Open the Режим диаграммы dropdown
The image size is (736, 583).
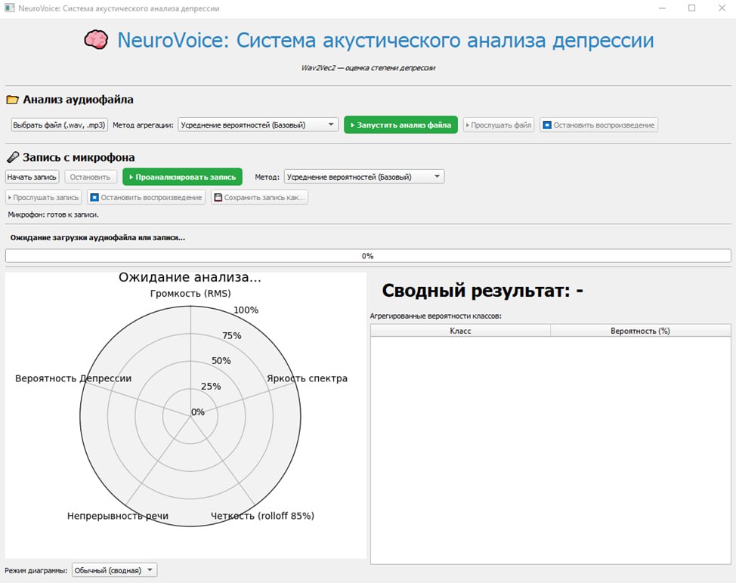[114, 570]
